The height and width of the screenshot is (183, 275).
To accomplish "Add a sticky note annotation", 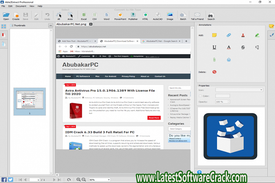I will click(x=214, y=35).
